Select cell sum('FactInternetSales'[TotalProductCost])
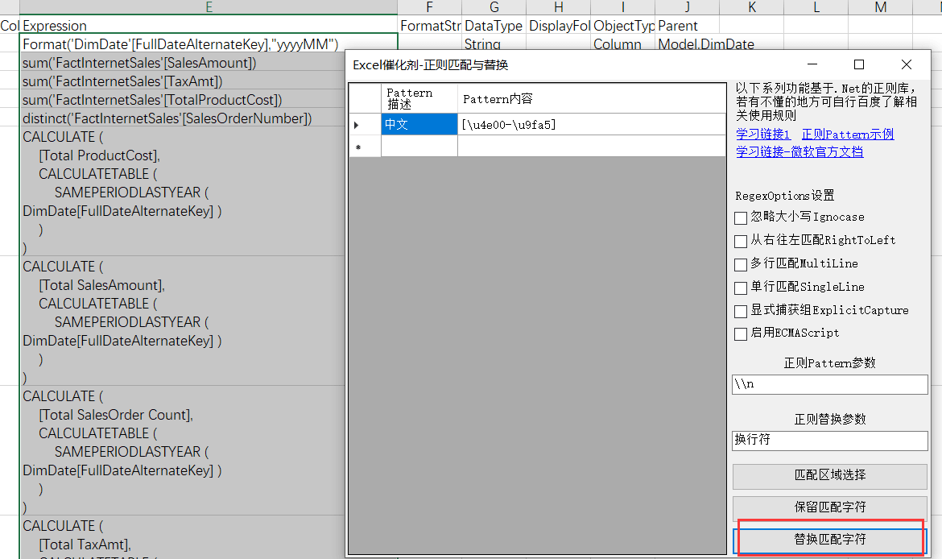This screenshot has width=942, height=559. (x=183, y=100)
